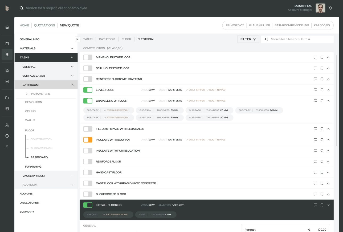Select the Bathroom breadcrumb tab

107,39
